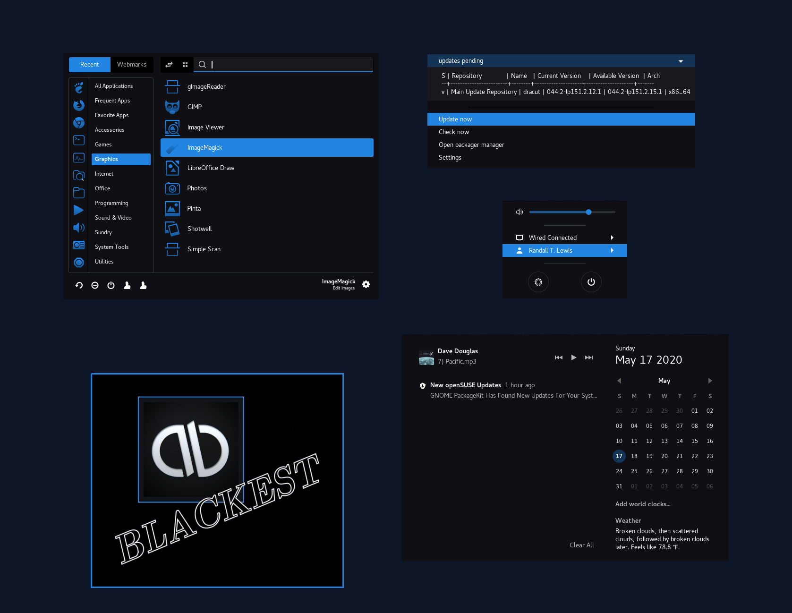Click the Image Viewer app icon

(x=172, y=128)
